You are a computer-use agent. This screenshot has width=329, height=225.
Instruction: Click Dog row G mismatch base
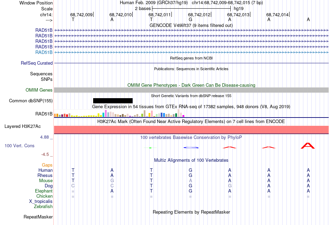click(230, 186)
